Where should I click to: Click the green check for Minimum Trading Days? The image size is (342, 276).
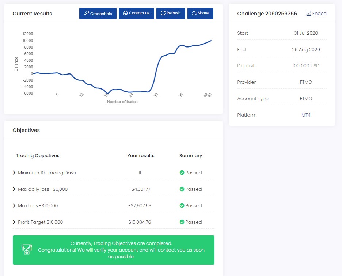pos(182,173)
